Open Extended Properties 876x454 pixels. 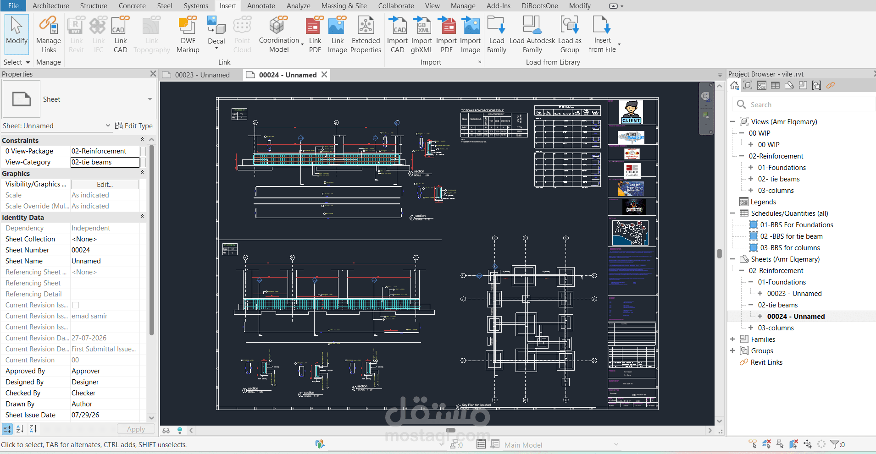(x=366, y=35)
